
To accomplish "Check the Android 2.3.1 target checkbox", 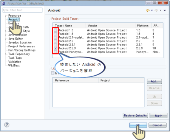I will point(56,45).
